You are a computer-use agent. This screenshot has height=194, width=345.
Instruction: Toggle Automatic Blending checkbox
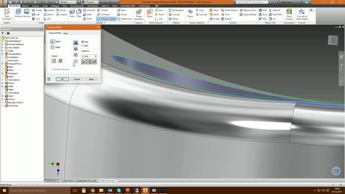point(51,70)
